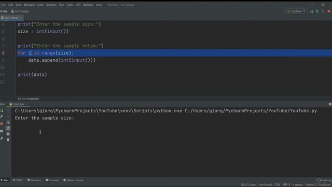Click the YouTube.py breadcrumb in navigation bar
Viewport: 332px width, 187px height.
pyautogui.click(x=20, y=11)
